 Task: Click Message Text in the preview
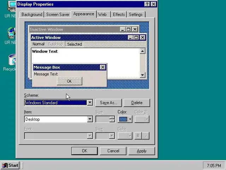point(46,74)
